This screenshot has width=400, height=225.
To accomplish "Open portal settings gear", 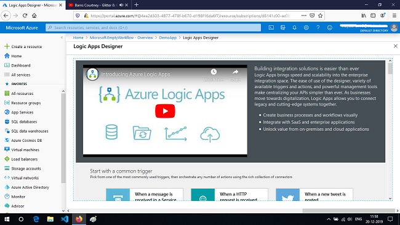I will click(306, 28).
